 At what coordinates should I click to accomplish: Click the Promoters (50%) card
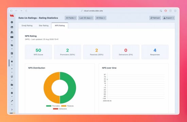coord(68,52)
